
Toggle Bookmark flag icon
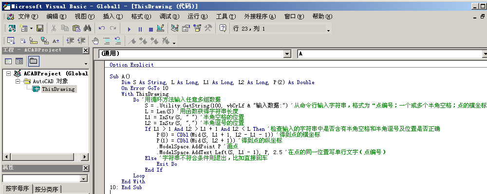(x=132, y=40)
